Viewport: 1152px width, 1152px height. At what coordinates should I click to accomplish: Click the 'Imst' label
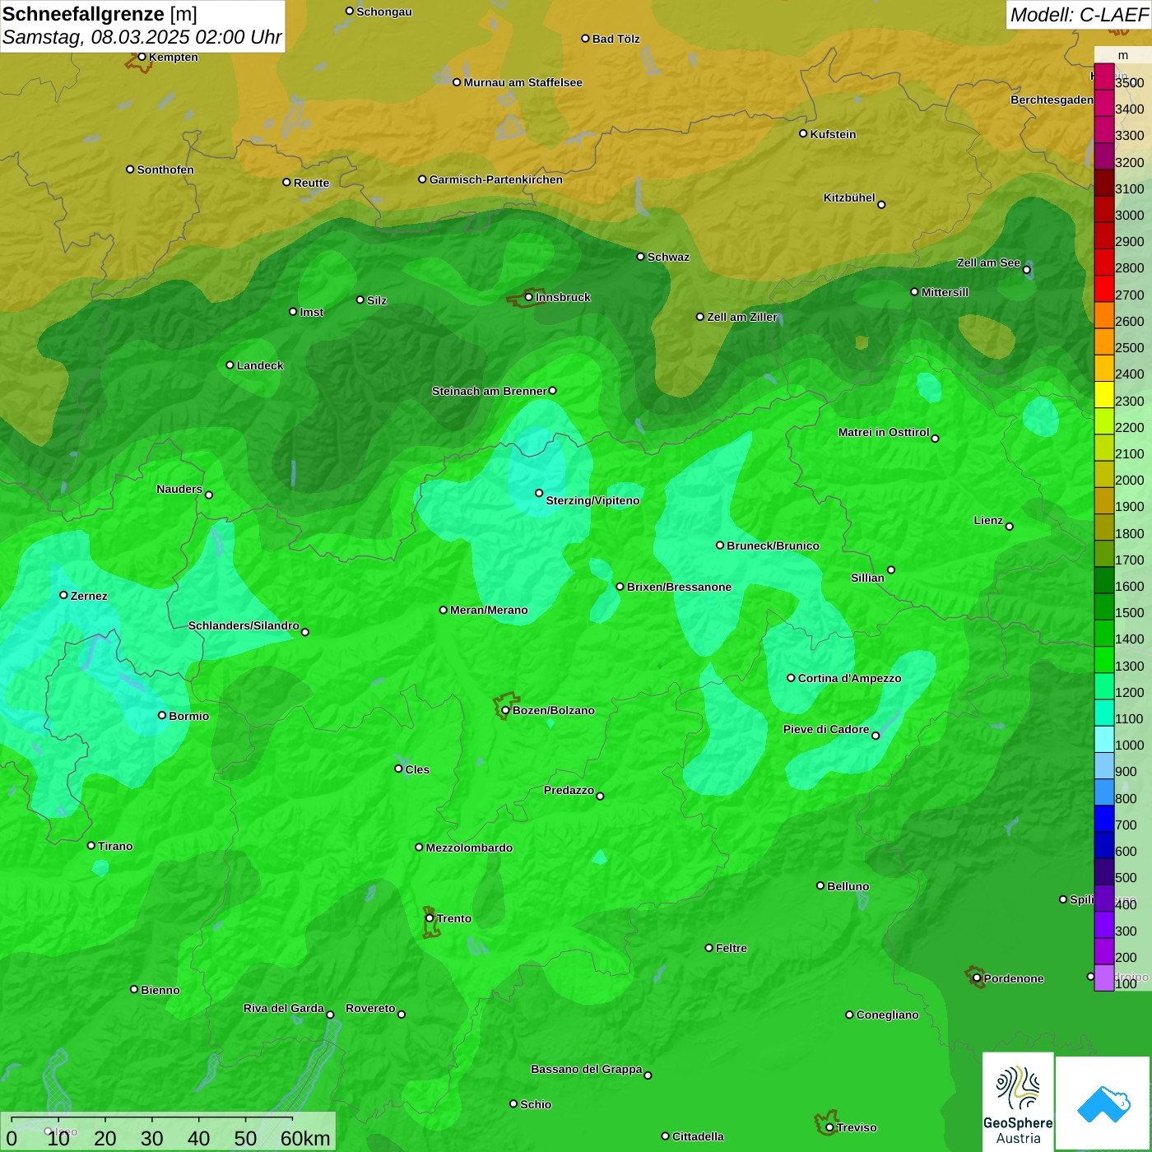coord(311,312)
